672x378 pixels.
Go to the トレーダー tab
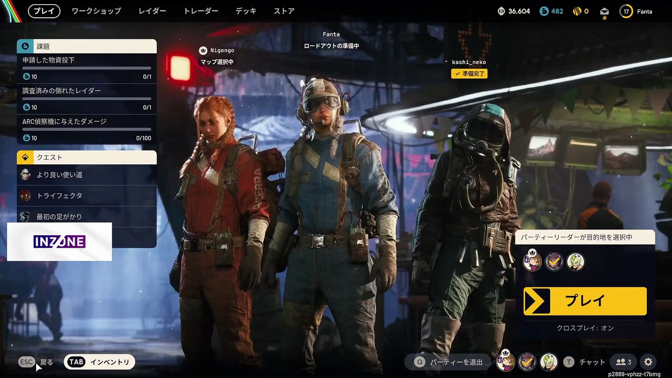pos(201,11)
